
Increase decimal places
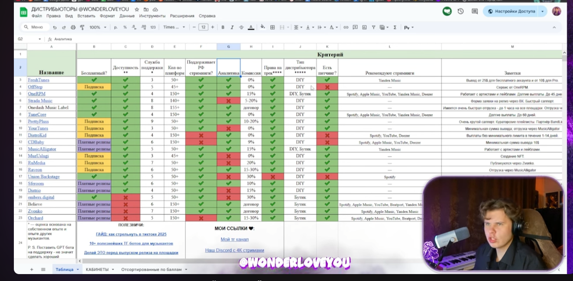point(143,27)
